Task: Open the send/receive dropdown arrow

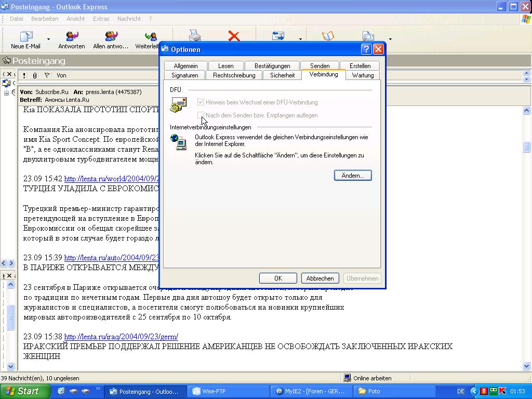Action: point(300,39)
